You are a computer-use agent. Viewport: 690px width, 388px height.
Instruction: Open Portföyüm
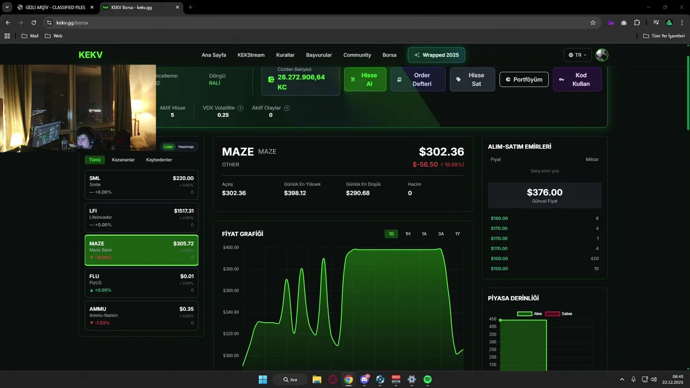coord(524,79)
